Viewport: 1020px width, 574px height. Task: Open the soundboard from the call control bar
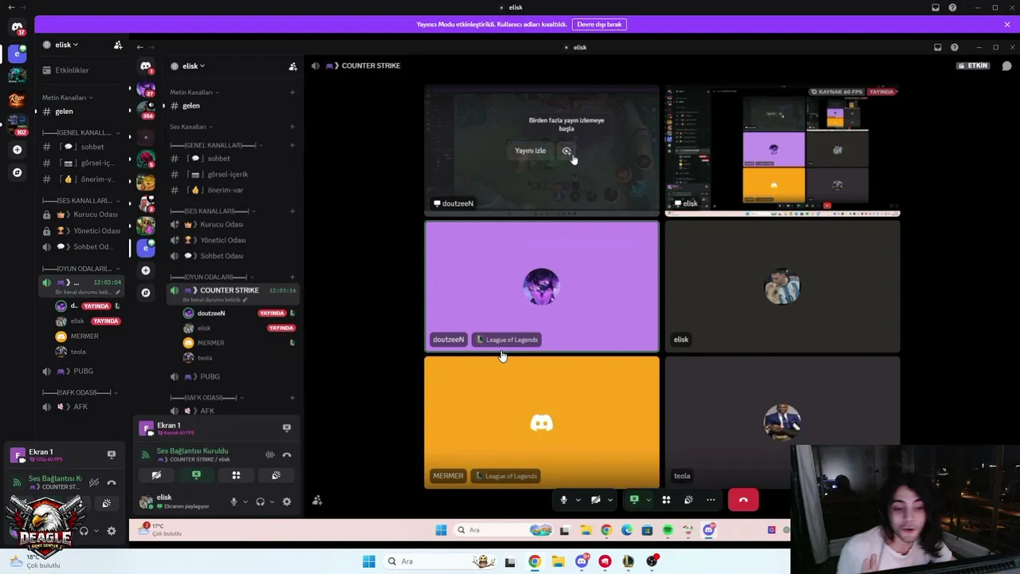(688, 500)
